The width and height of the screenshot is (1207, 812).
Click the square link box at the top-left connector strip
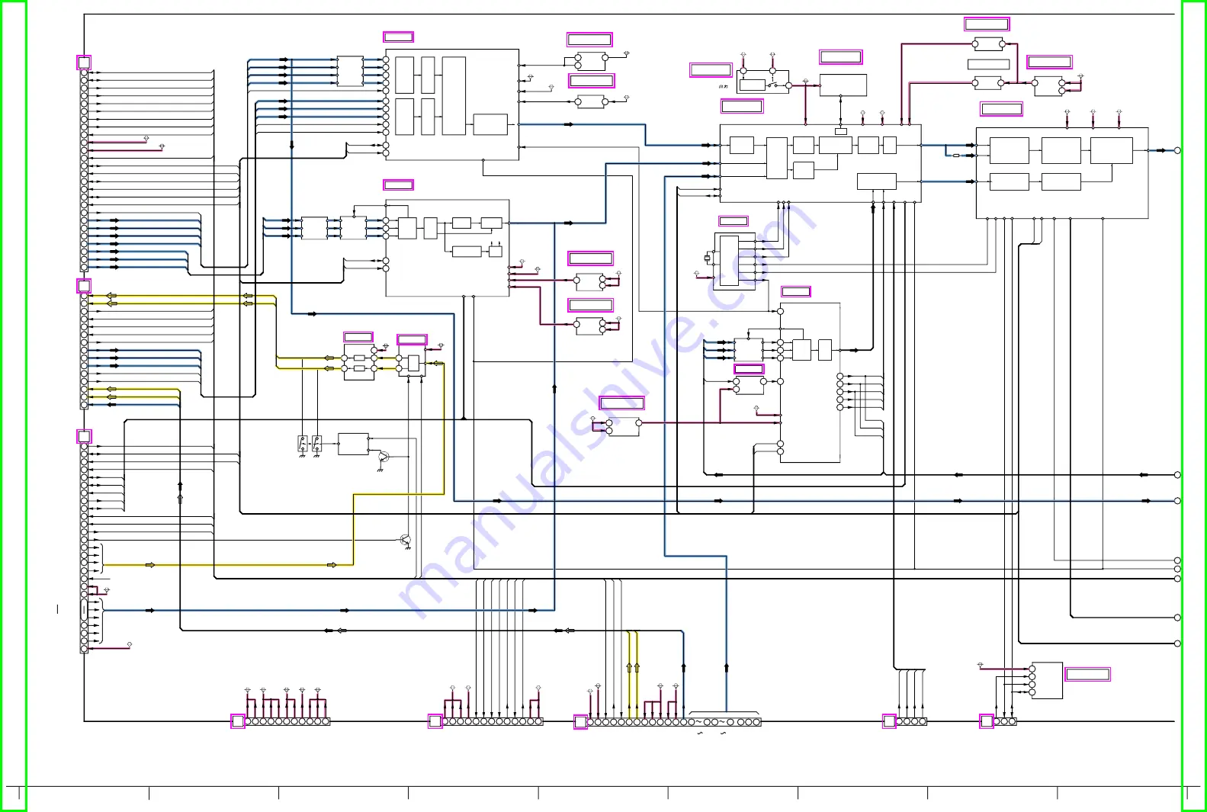(84, 63)
